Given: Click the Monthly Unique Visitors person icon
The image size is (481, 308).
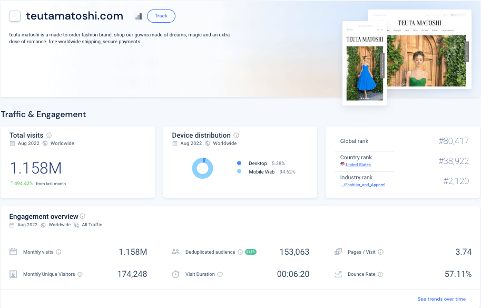Looking at the screenshot, I should coord(13,274).
